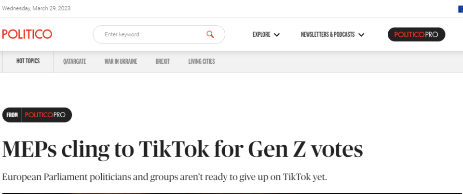Go to the QATARGATE topic
Image resolution: width=463 pixels, height=194 pixels.
(x=75, y=61)
